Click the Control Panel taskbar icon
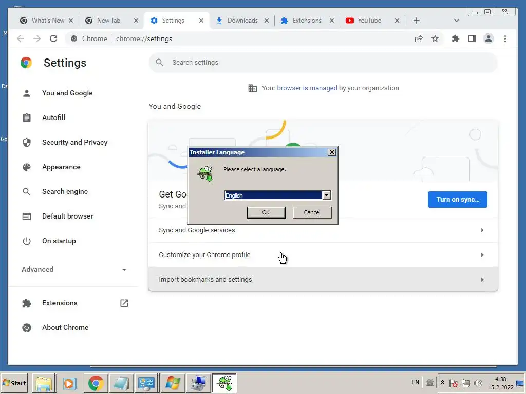 [146, 383]
